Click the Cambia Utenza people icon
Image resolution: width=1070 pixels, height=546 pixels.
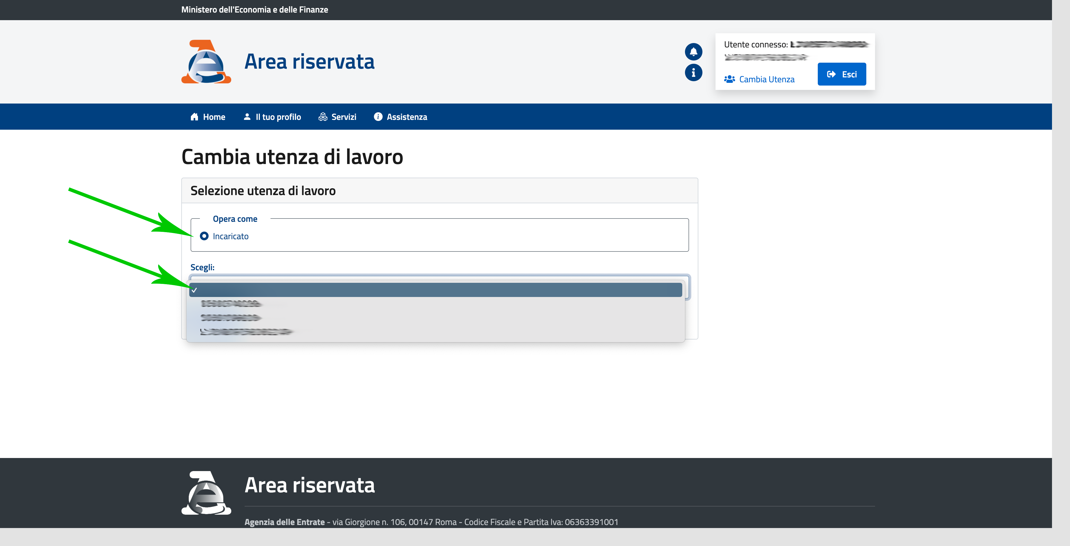tap(729, 79)
